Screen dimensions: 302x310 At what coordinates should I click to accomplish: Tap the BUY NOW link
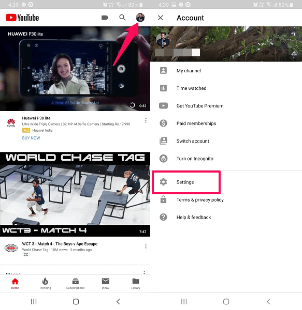(x=31, y=138)
